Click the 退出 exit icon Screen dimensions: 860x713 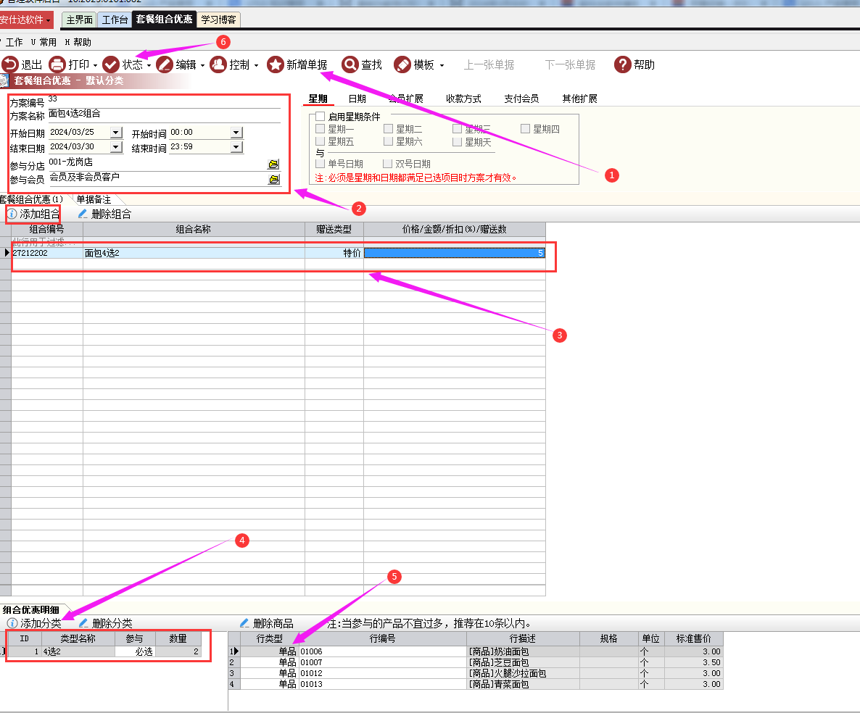10,64
